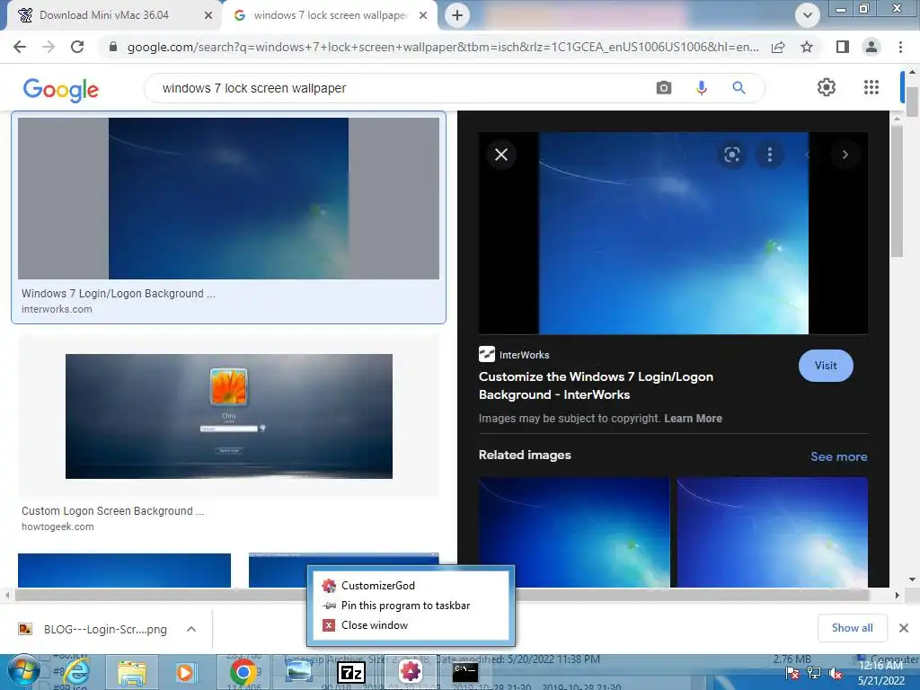Follow the Learn More copyright link
Image resolution: width=920 pixels, height=690 pixels.
693,419
